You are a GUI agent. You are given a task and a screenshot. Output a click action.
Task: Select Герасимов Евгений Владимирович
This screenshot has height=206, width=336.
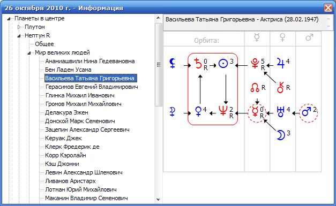click(92, 87)
